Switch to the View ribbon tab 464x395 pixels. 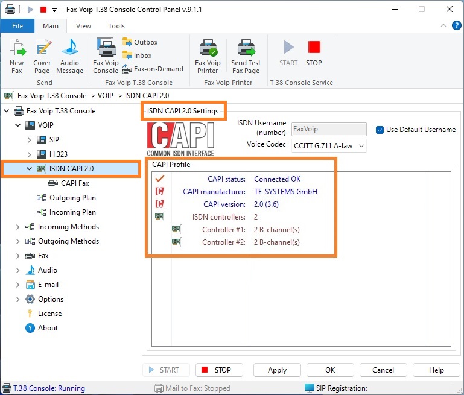tap(83, 26)
